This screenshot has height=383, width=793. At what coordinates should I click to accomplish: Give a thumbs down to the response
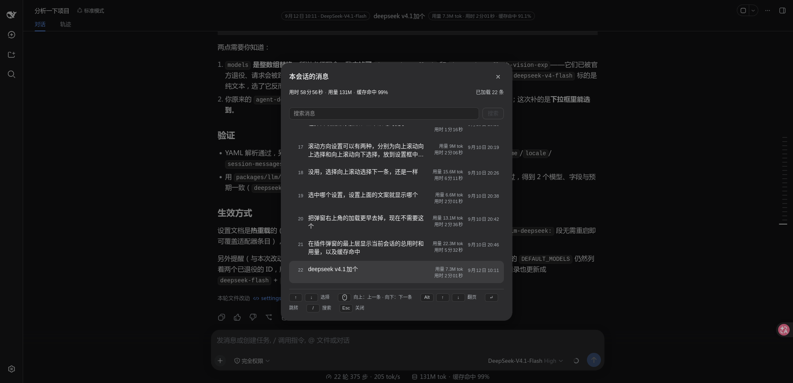(x=253, y=317)
